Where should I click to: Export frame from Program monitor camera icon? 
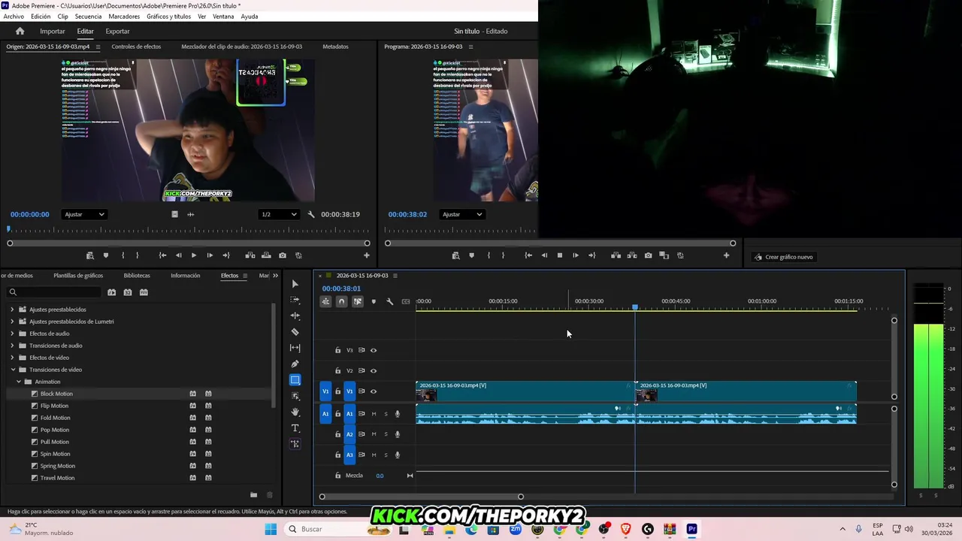tap(648, 255)
